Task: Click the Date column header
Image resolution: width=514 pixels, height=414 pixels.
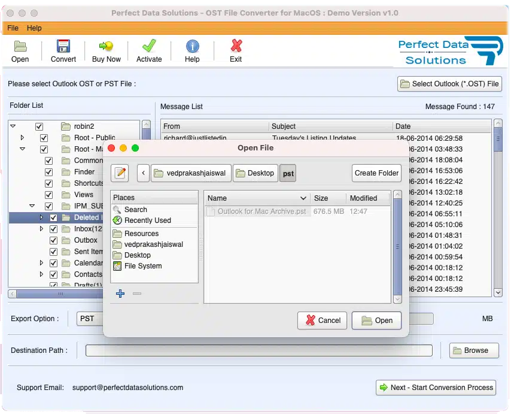Action: pyautogui.click(x=442, y=126)
